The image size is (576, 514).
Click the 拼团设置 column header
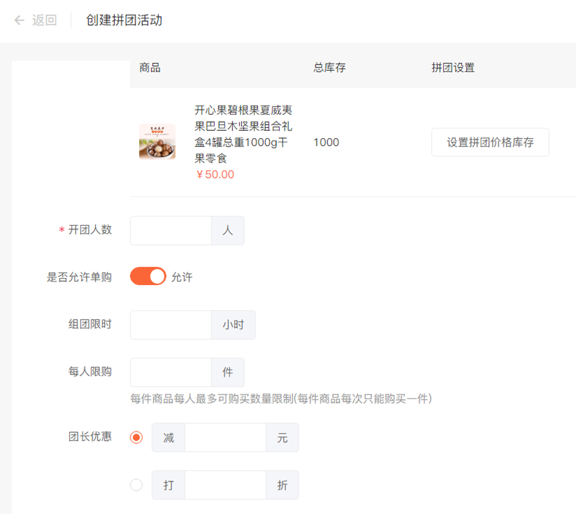click(453, 68)
